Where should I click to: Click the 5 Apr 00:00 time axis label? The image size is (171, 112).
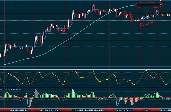[49, 110]
